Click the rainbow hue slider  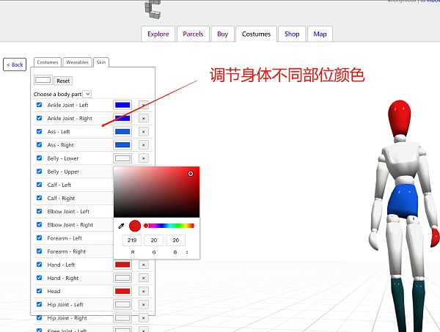pos(170,226)
